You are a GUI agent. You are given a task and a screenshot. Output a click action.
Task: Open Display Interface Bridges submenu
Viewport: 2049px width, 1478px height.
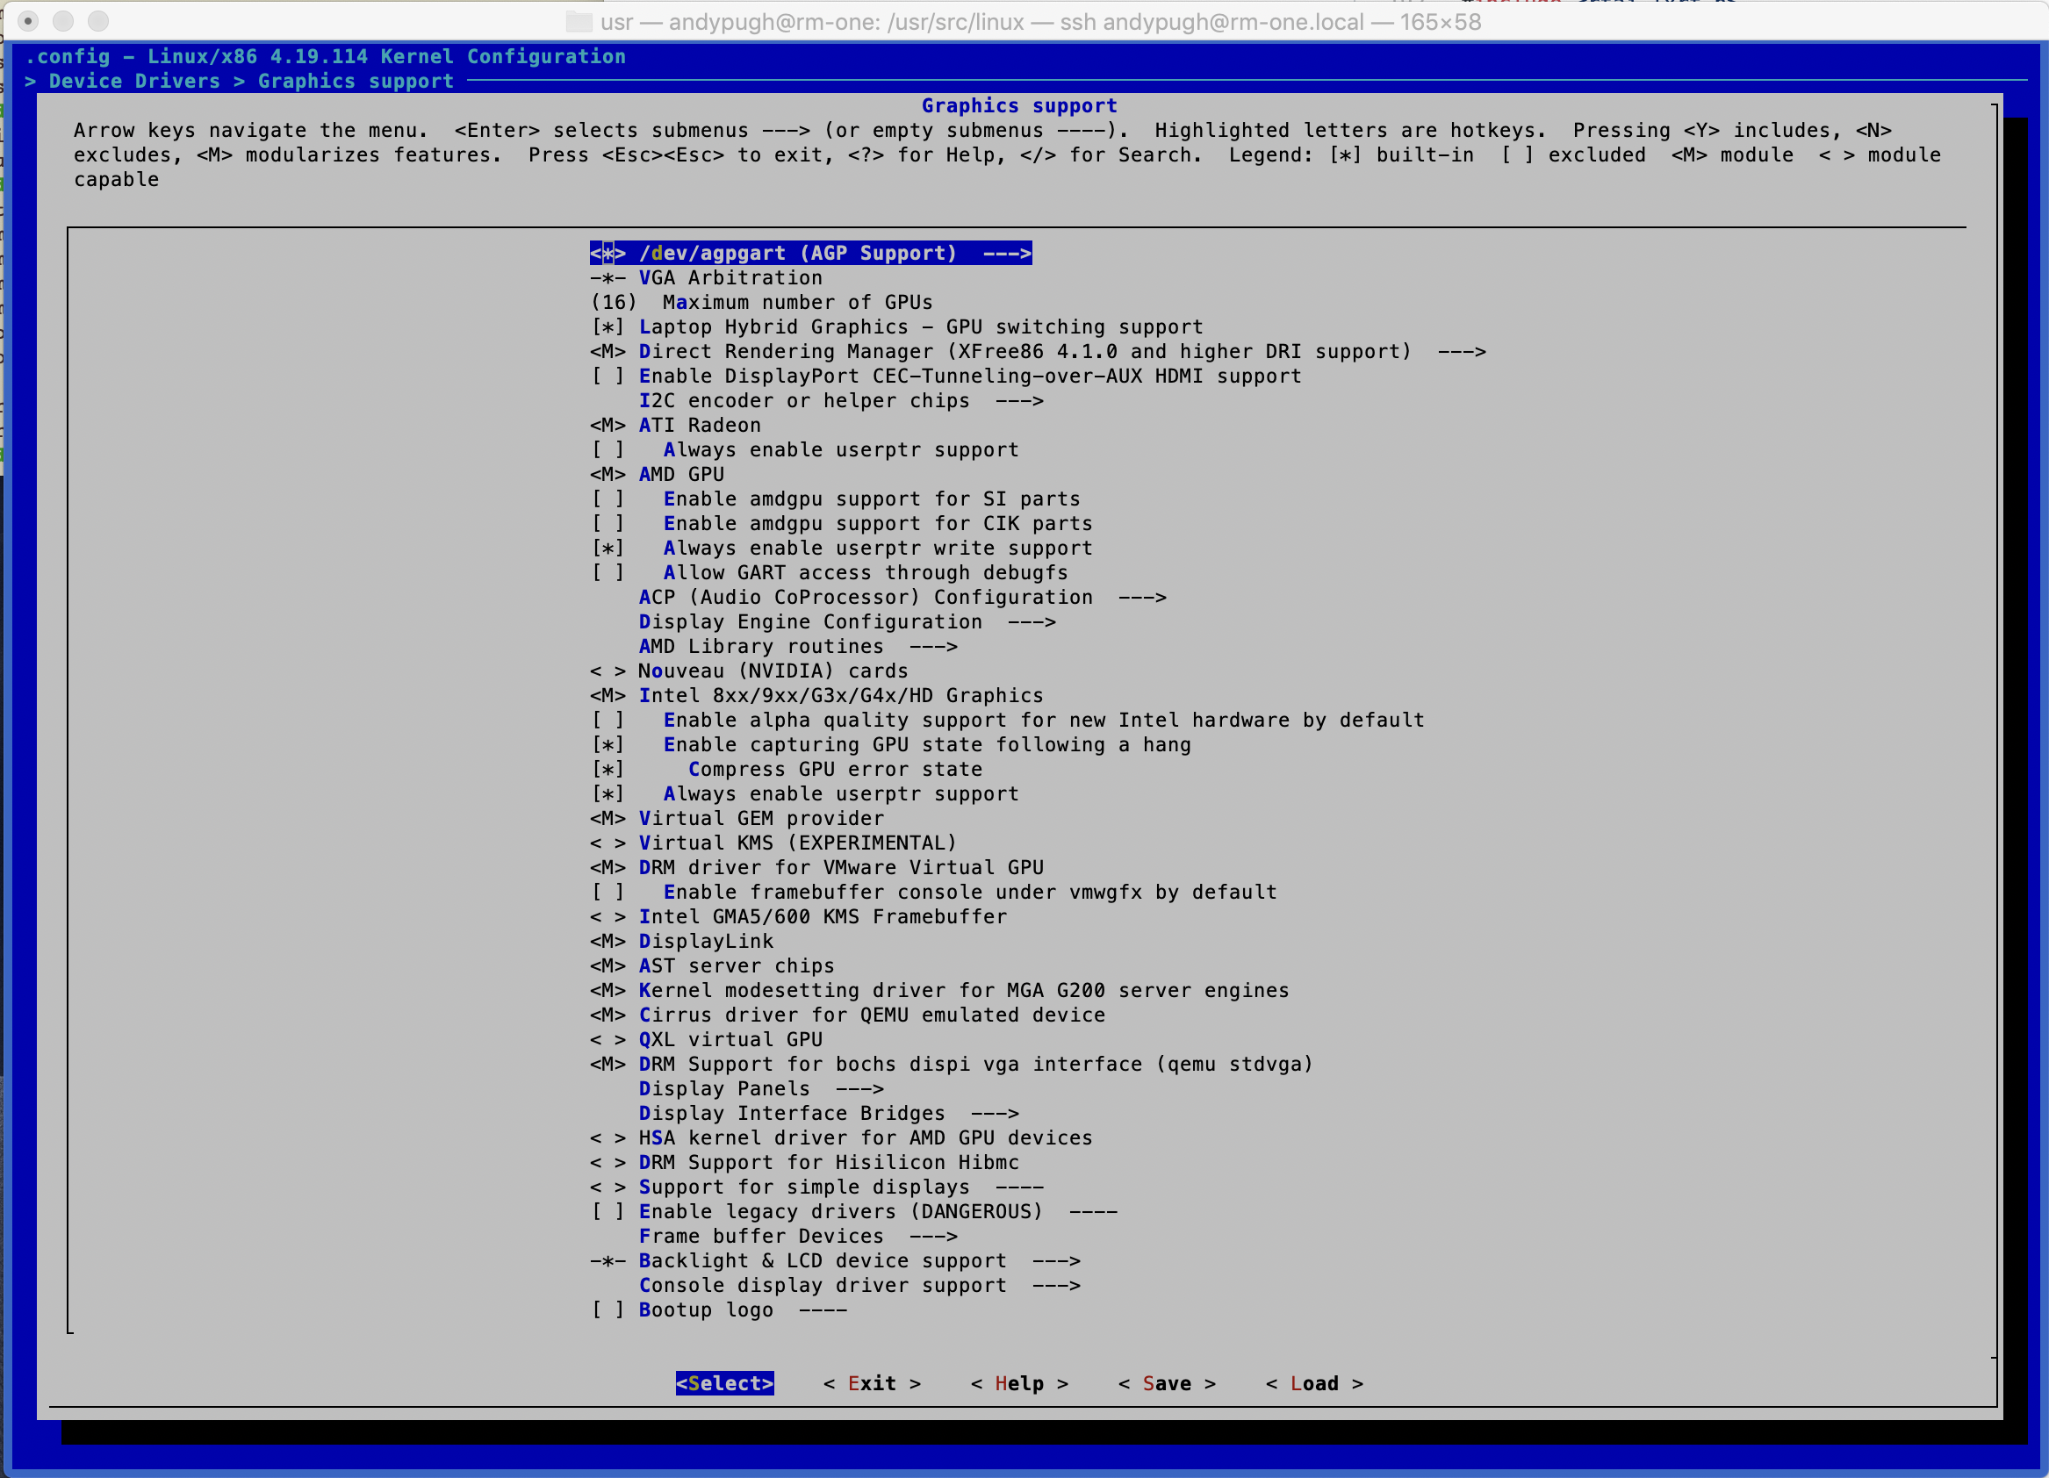(829, 1113)
